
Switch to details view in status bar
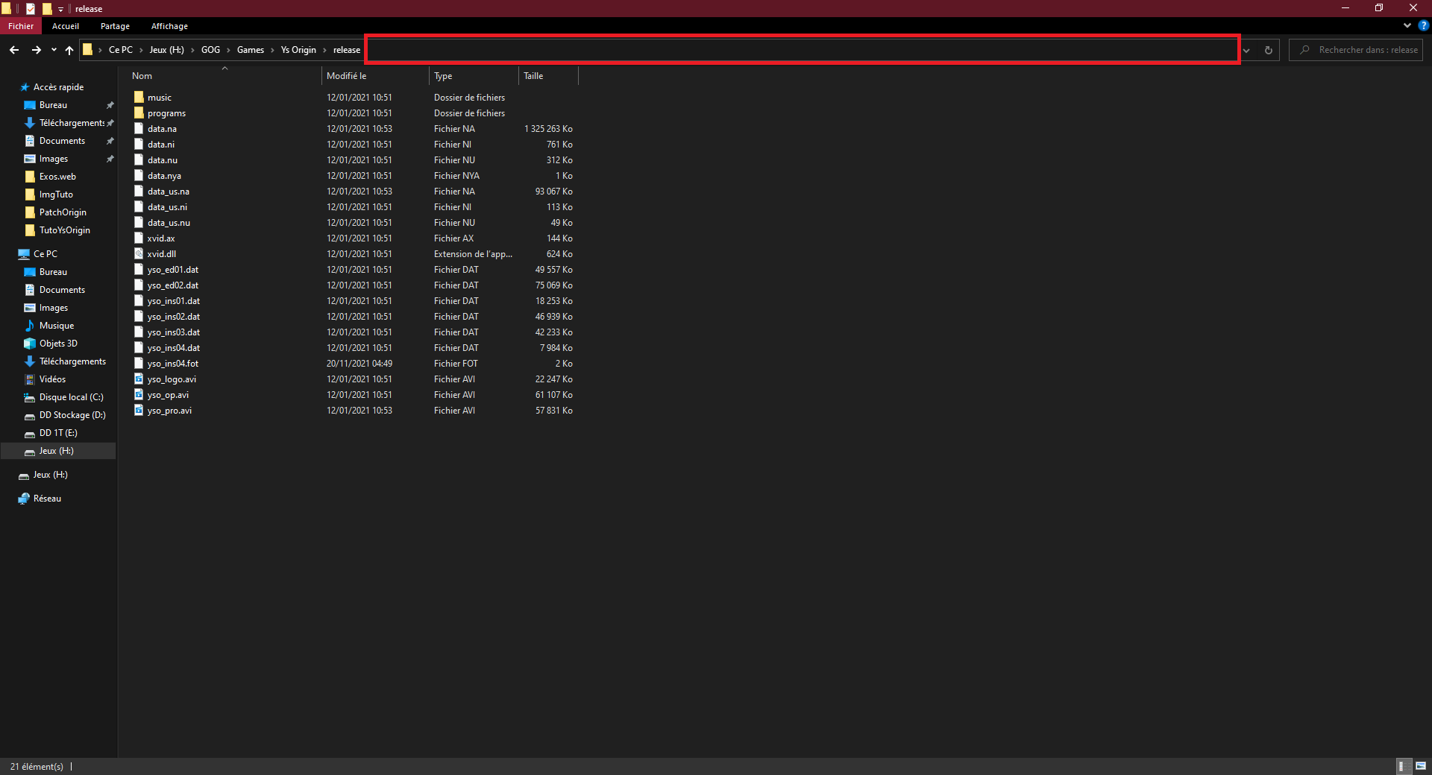[1402, 766]
